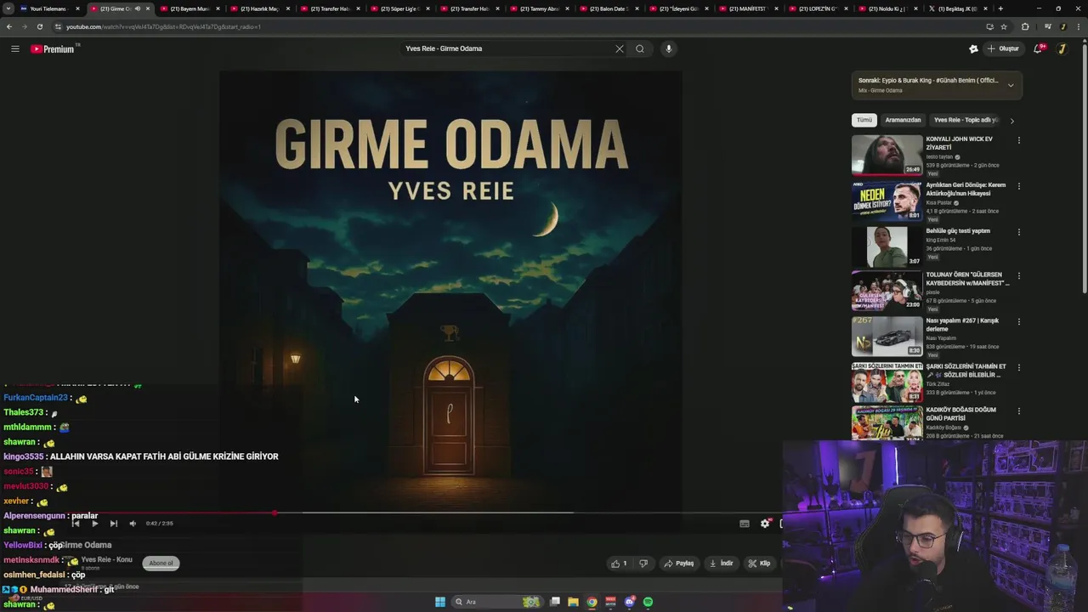Start voice search with microphone icon
Screen dimensions: 1088x612
click(669, 48)
